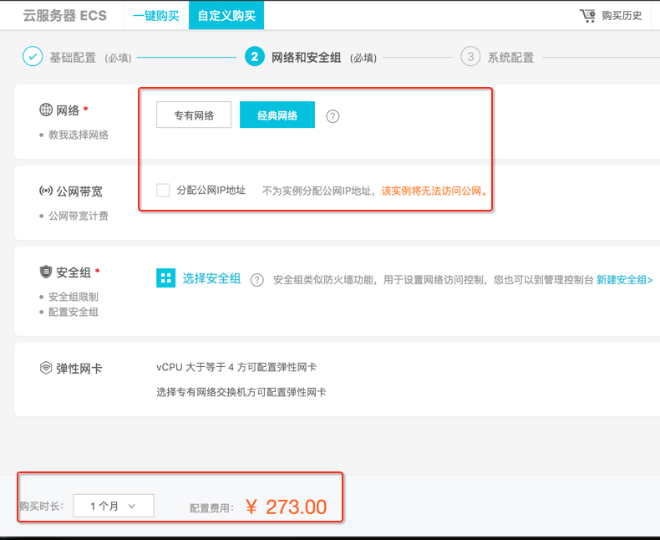Click the shopping cart icon

pos(587,16)
